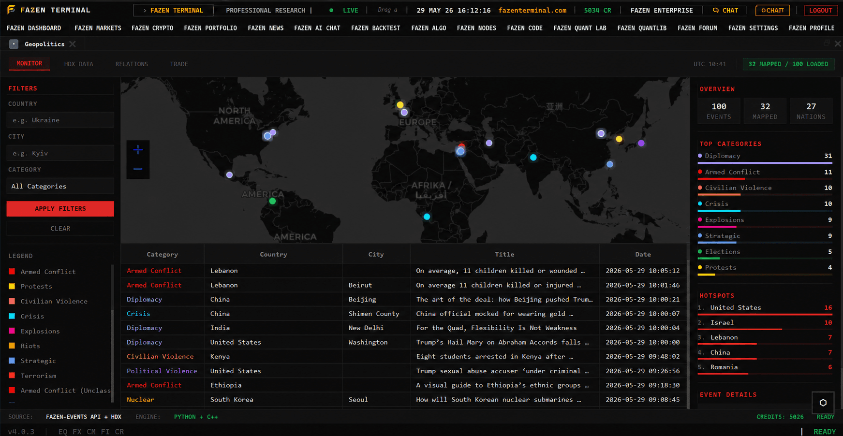
Task: Click the green LIVE status indicator
Action: point(344,10)
